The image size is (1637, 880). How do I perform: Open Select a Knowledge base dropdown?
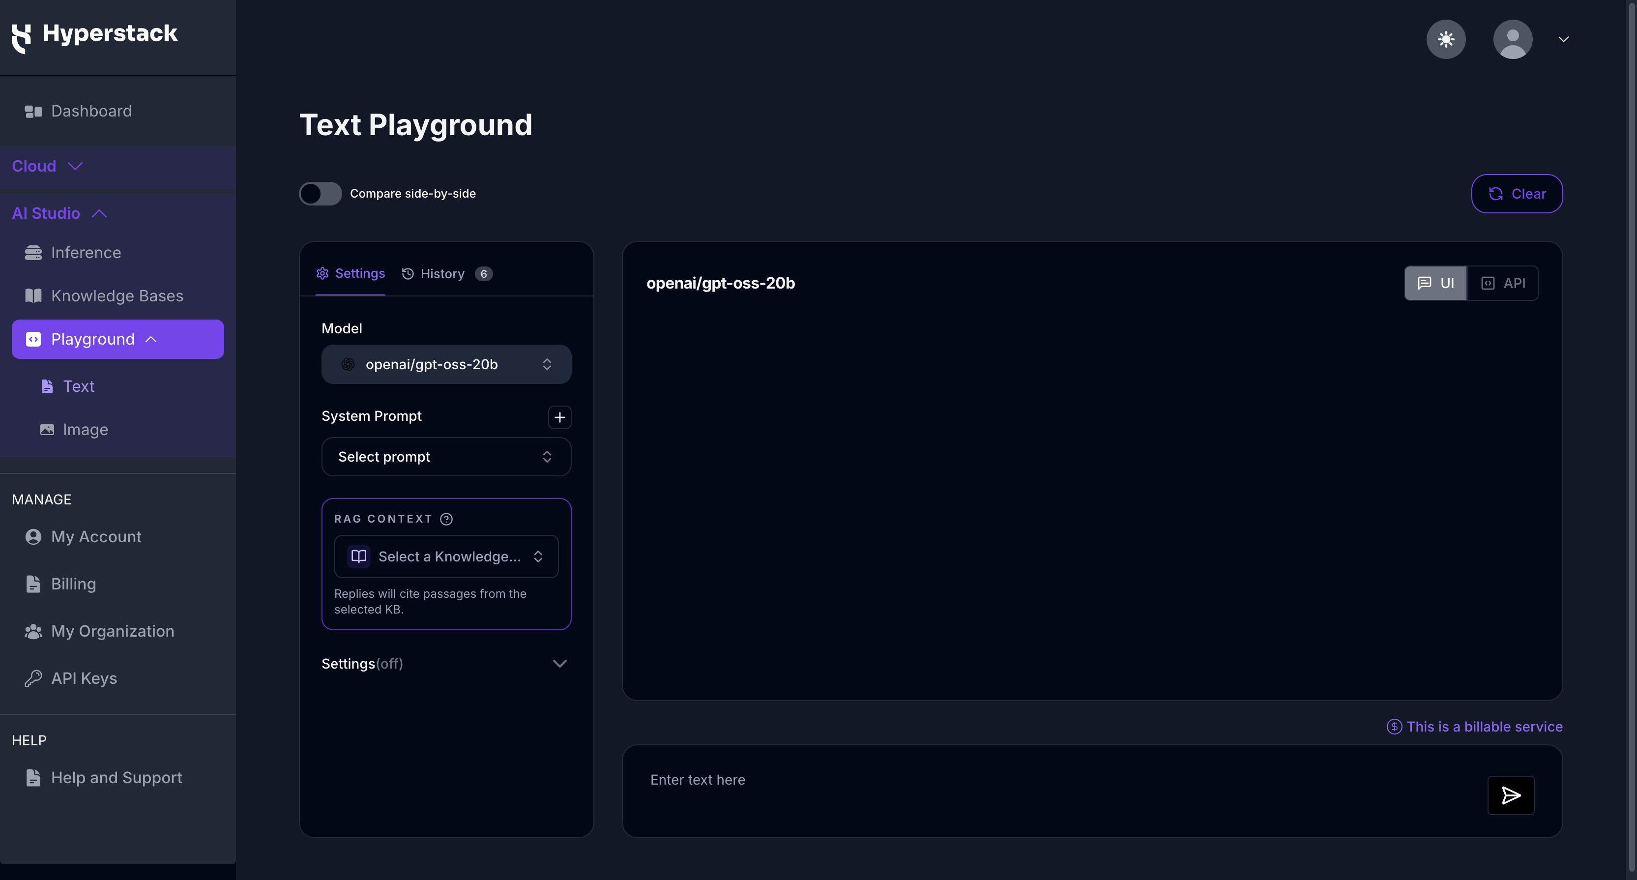446,557
